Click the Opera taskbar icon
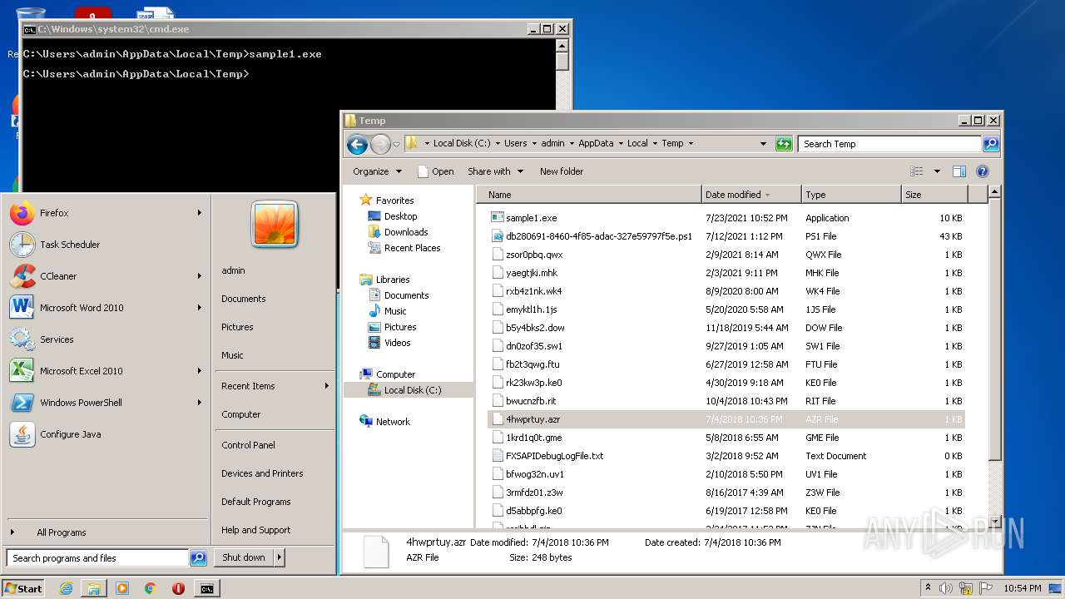 tap(178, 588)
